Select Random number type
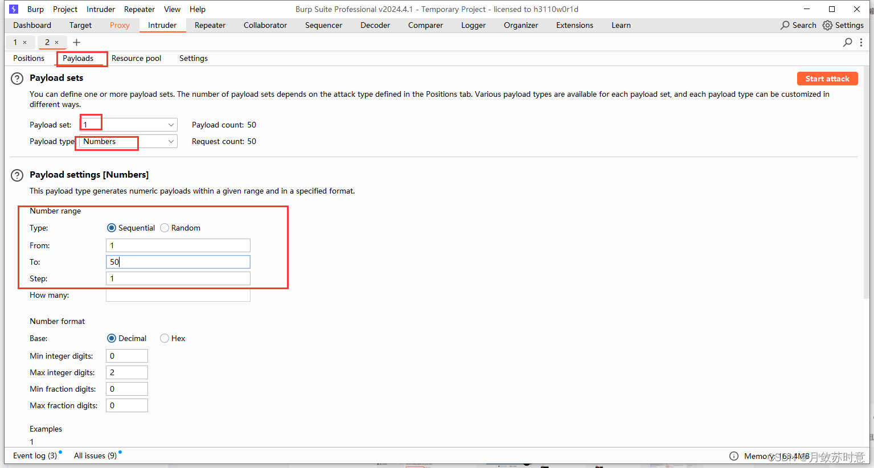The image size is (874, 468). (x=165, y=228)
